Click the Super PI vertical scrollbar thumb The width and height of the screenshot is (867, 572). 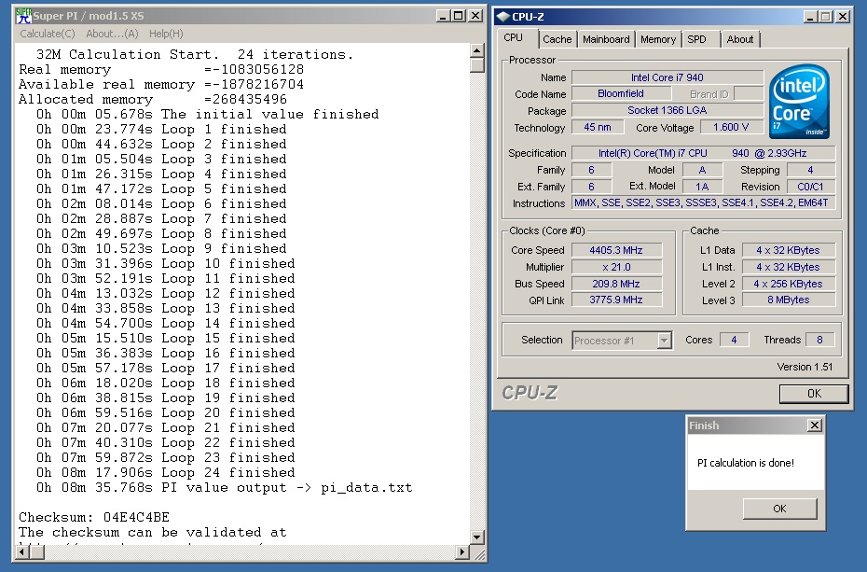click(x=477, y=66)
